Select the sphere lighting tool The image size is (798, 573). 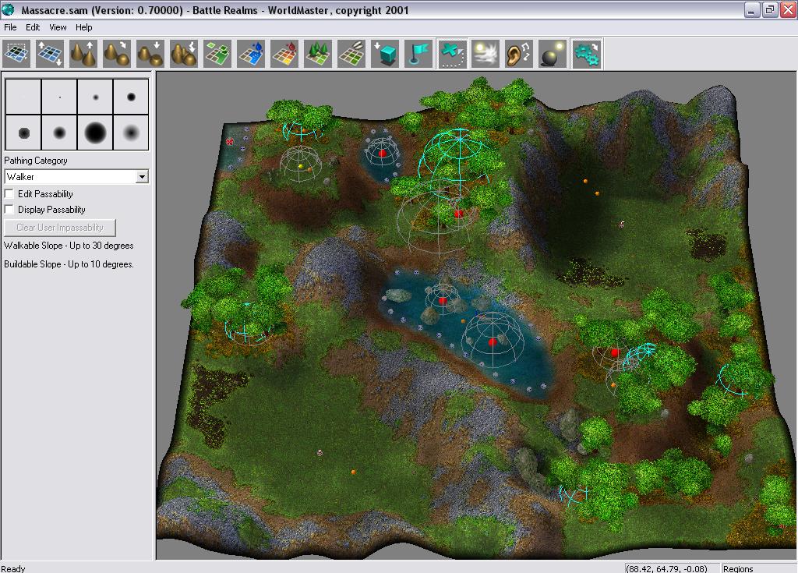click(x=553, y=54)
